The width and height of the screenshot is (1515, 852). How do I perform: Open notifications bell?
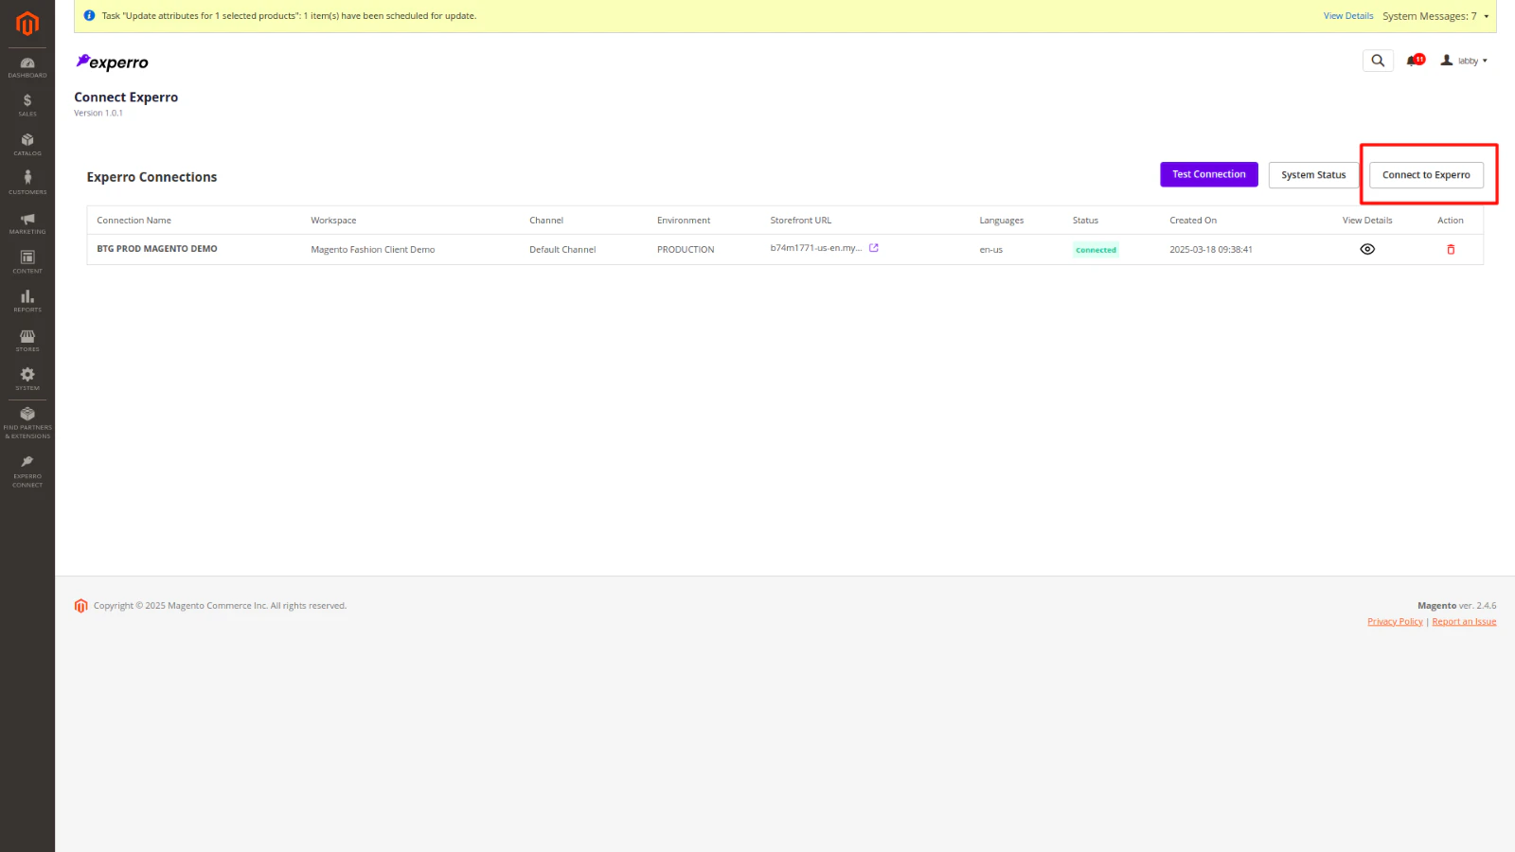point(1416,61)
